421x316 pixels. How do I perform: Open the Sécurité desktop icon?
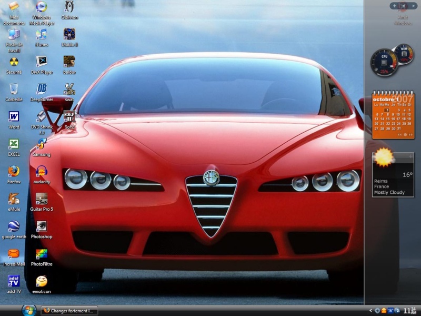[14, 65]
